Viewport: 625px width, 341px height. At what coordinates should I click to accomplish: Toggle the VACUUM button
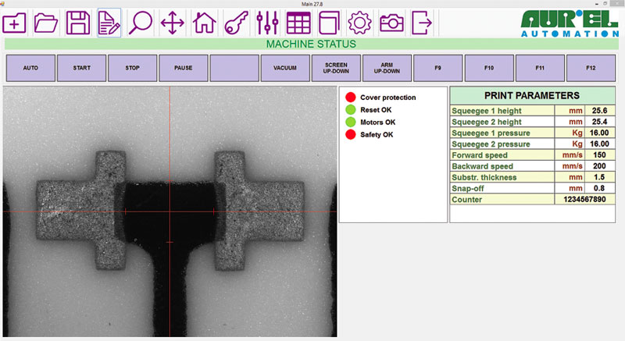coord(285,68)
